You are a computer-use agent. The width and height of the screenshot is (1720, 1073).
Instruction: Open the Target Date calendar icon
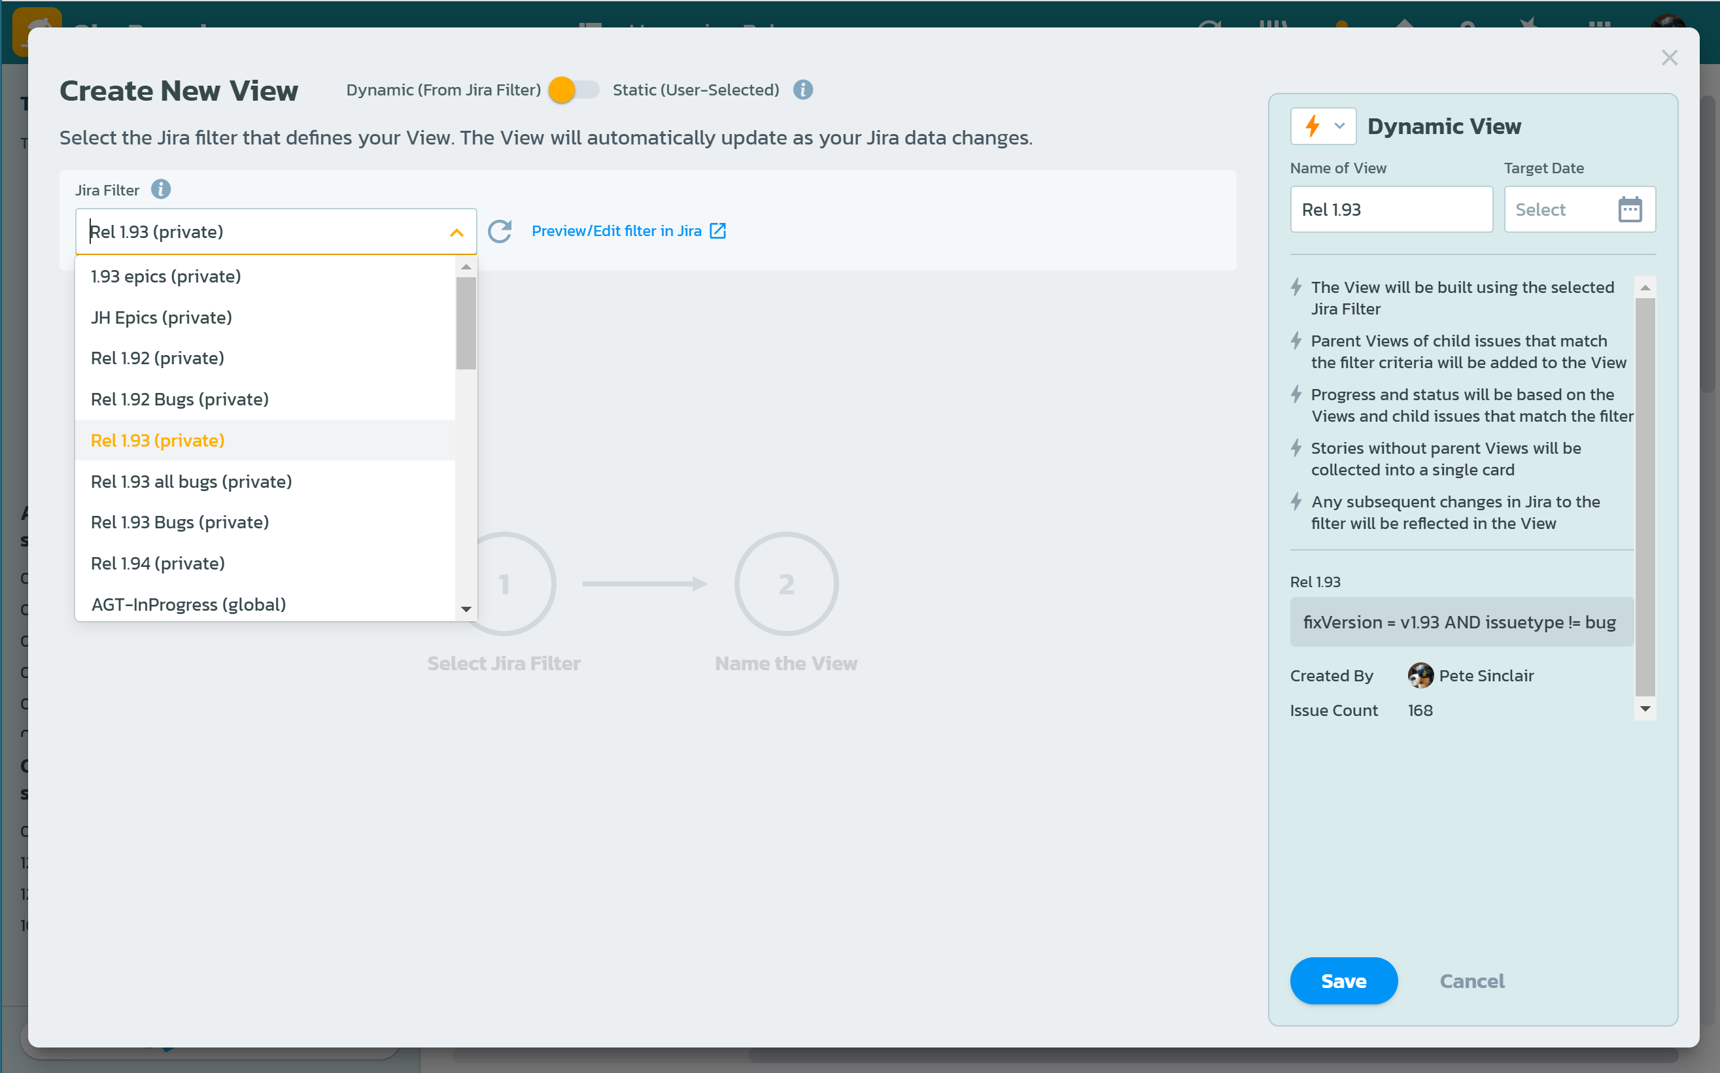pos(1630,209)
